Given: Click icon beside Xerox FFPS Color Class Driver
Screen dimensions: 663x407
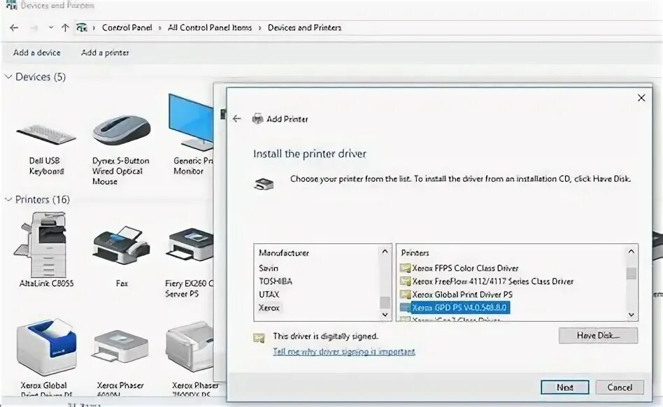Looking at the screenshot, I should 405,268.
